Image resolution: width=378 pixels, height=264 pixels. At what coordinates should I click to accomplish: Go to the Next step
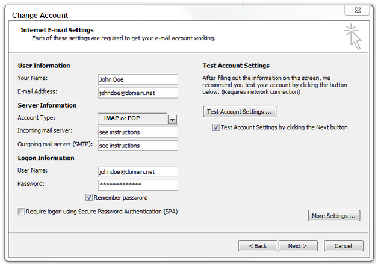[x=298, y=246]
